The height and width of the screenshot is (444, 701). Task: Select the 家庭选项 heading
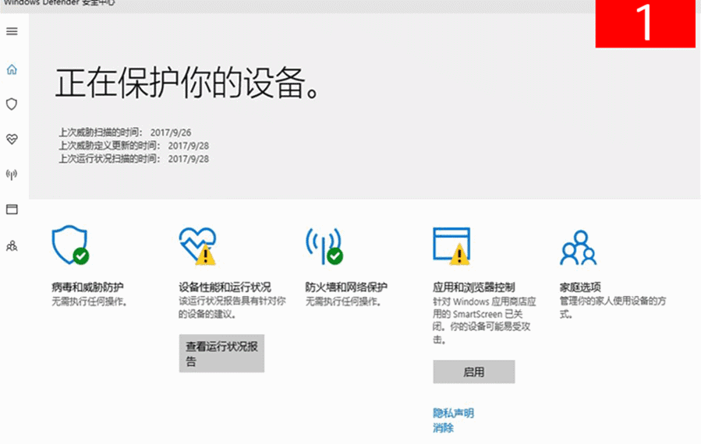pos(580,287)
